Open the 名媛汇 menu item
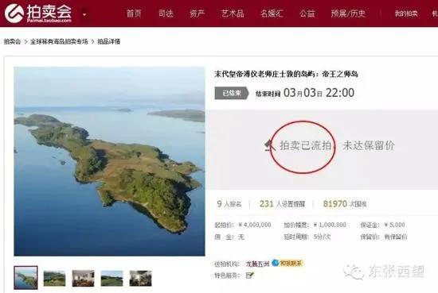This screenshot has width=438, height=293. click(272, 13)
